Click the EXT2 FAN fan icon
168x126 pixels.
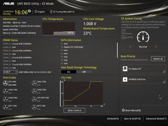pos(34,107)
